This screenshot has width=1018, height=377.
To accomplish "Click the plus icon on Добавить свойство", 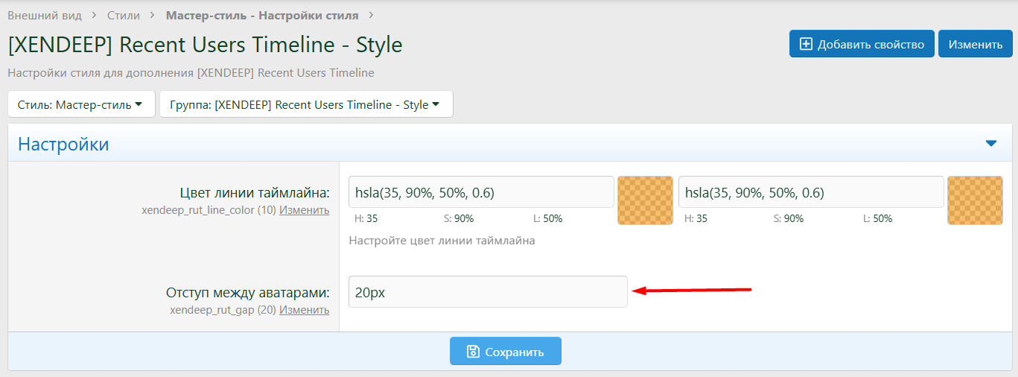I will click(806, 44).
